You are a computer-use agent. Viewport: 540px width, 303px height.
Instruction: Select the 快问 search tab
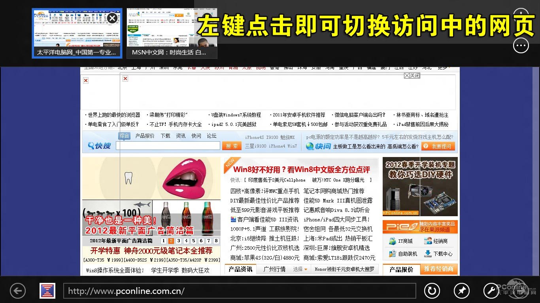[196, 136]
